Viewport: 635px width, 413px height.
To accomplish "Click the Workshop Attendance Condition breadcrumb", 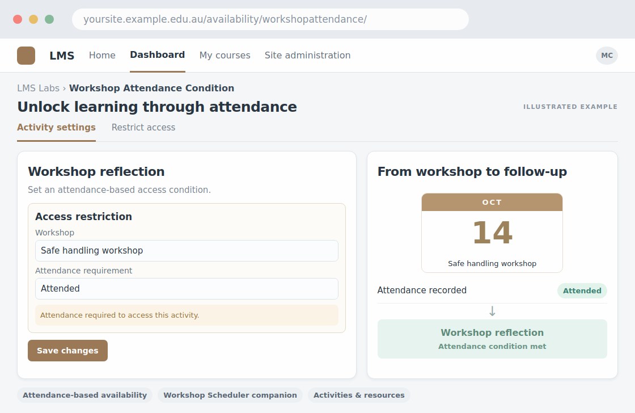I will click(x=151, y=88).
